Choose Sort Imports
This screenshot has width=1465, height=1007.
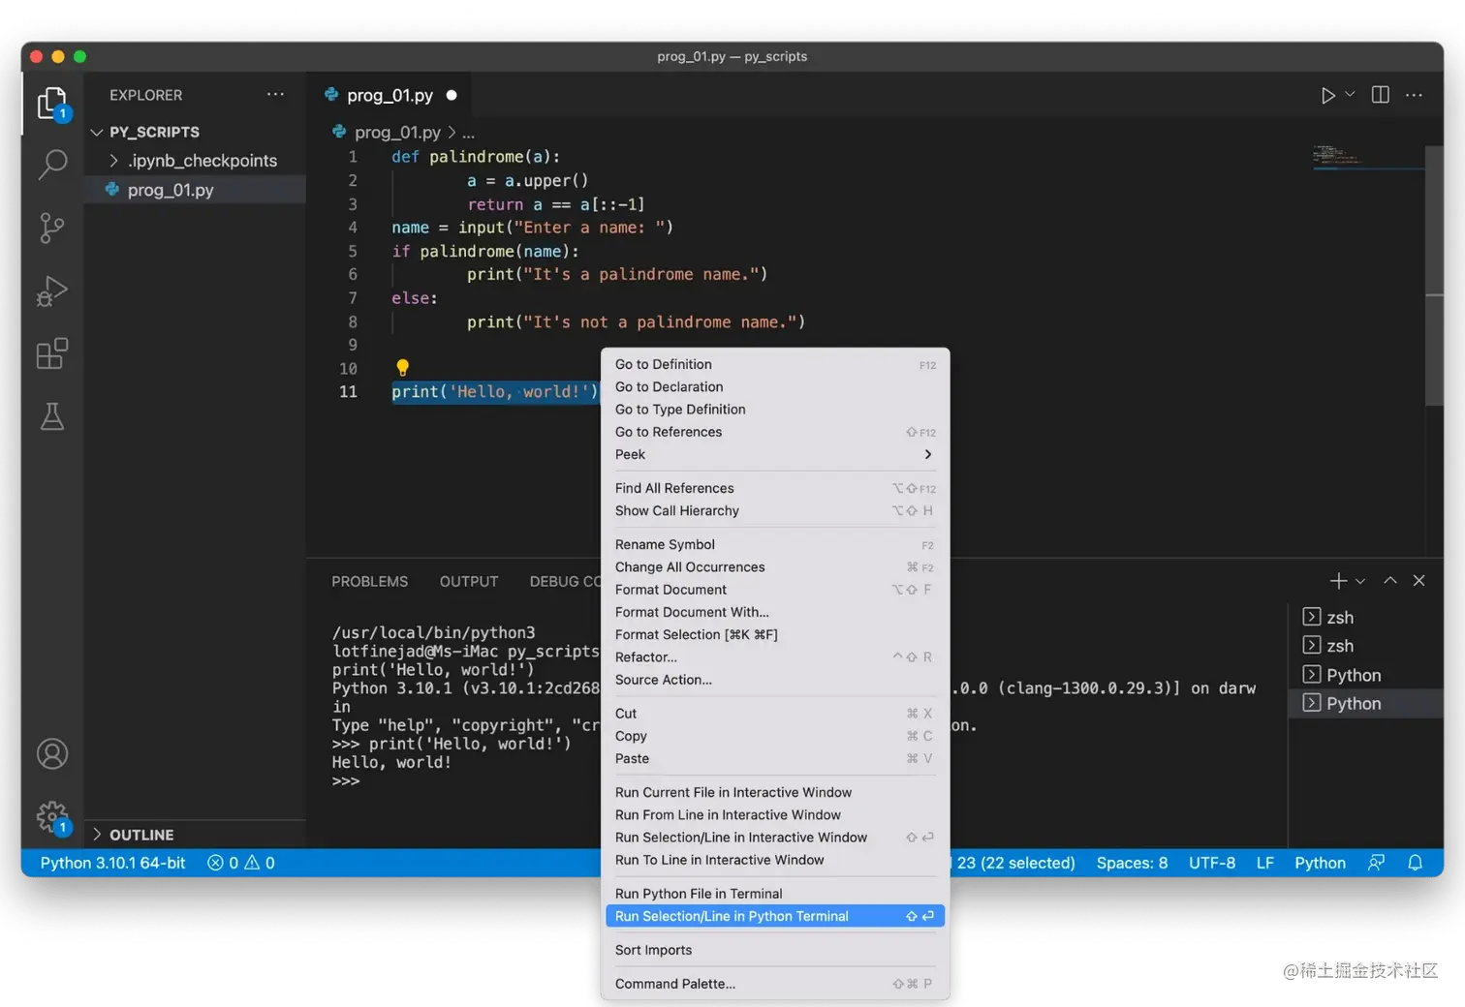pyautogui.click(x=775, y=950)
